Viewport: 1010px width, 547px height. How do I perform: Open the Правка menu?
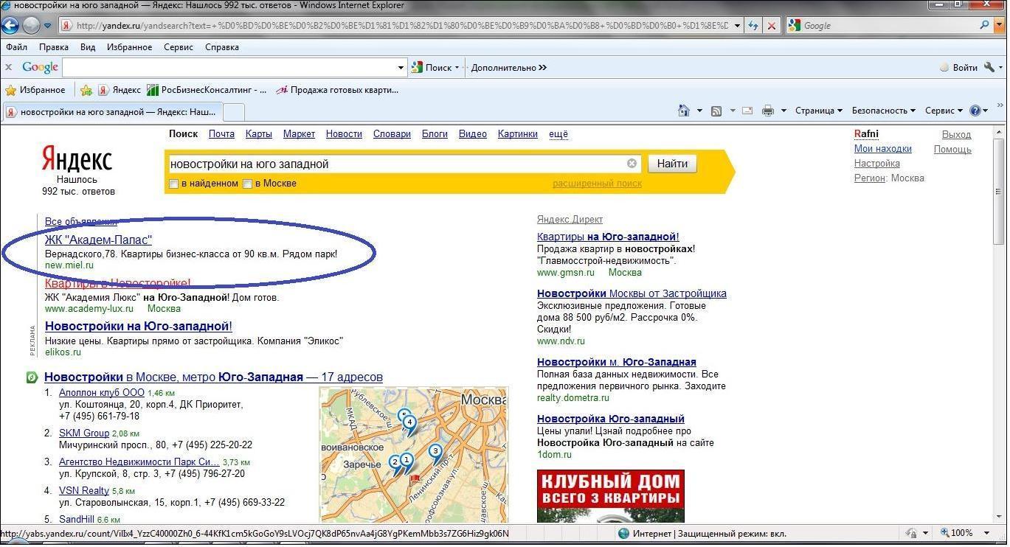pos(54,46)
